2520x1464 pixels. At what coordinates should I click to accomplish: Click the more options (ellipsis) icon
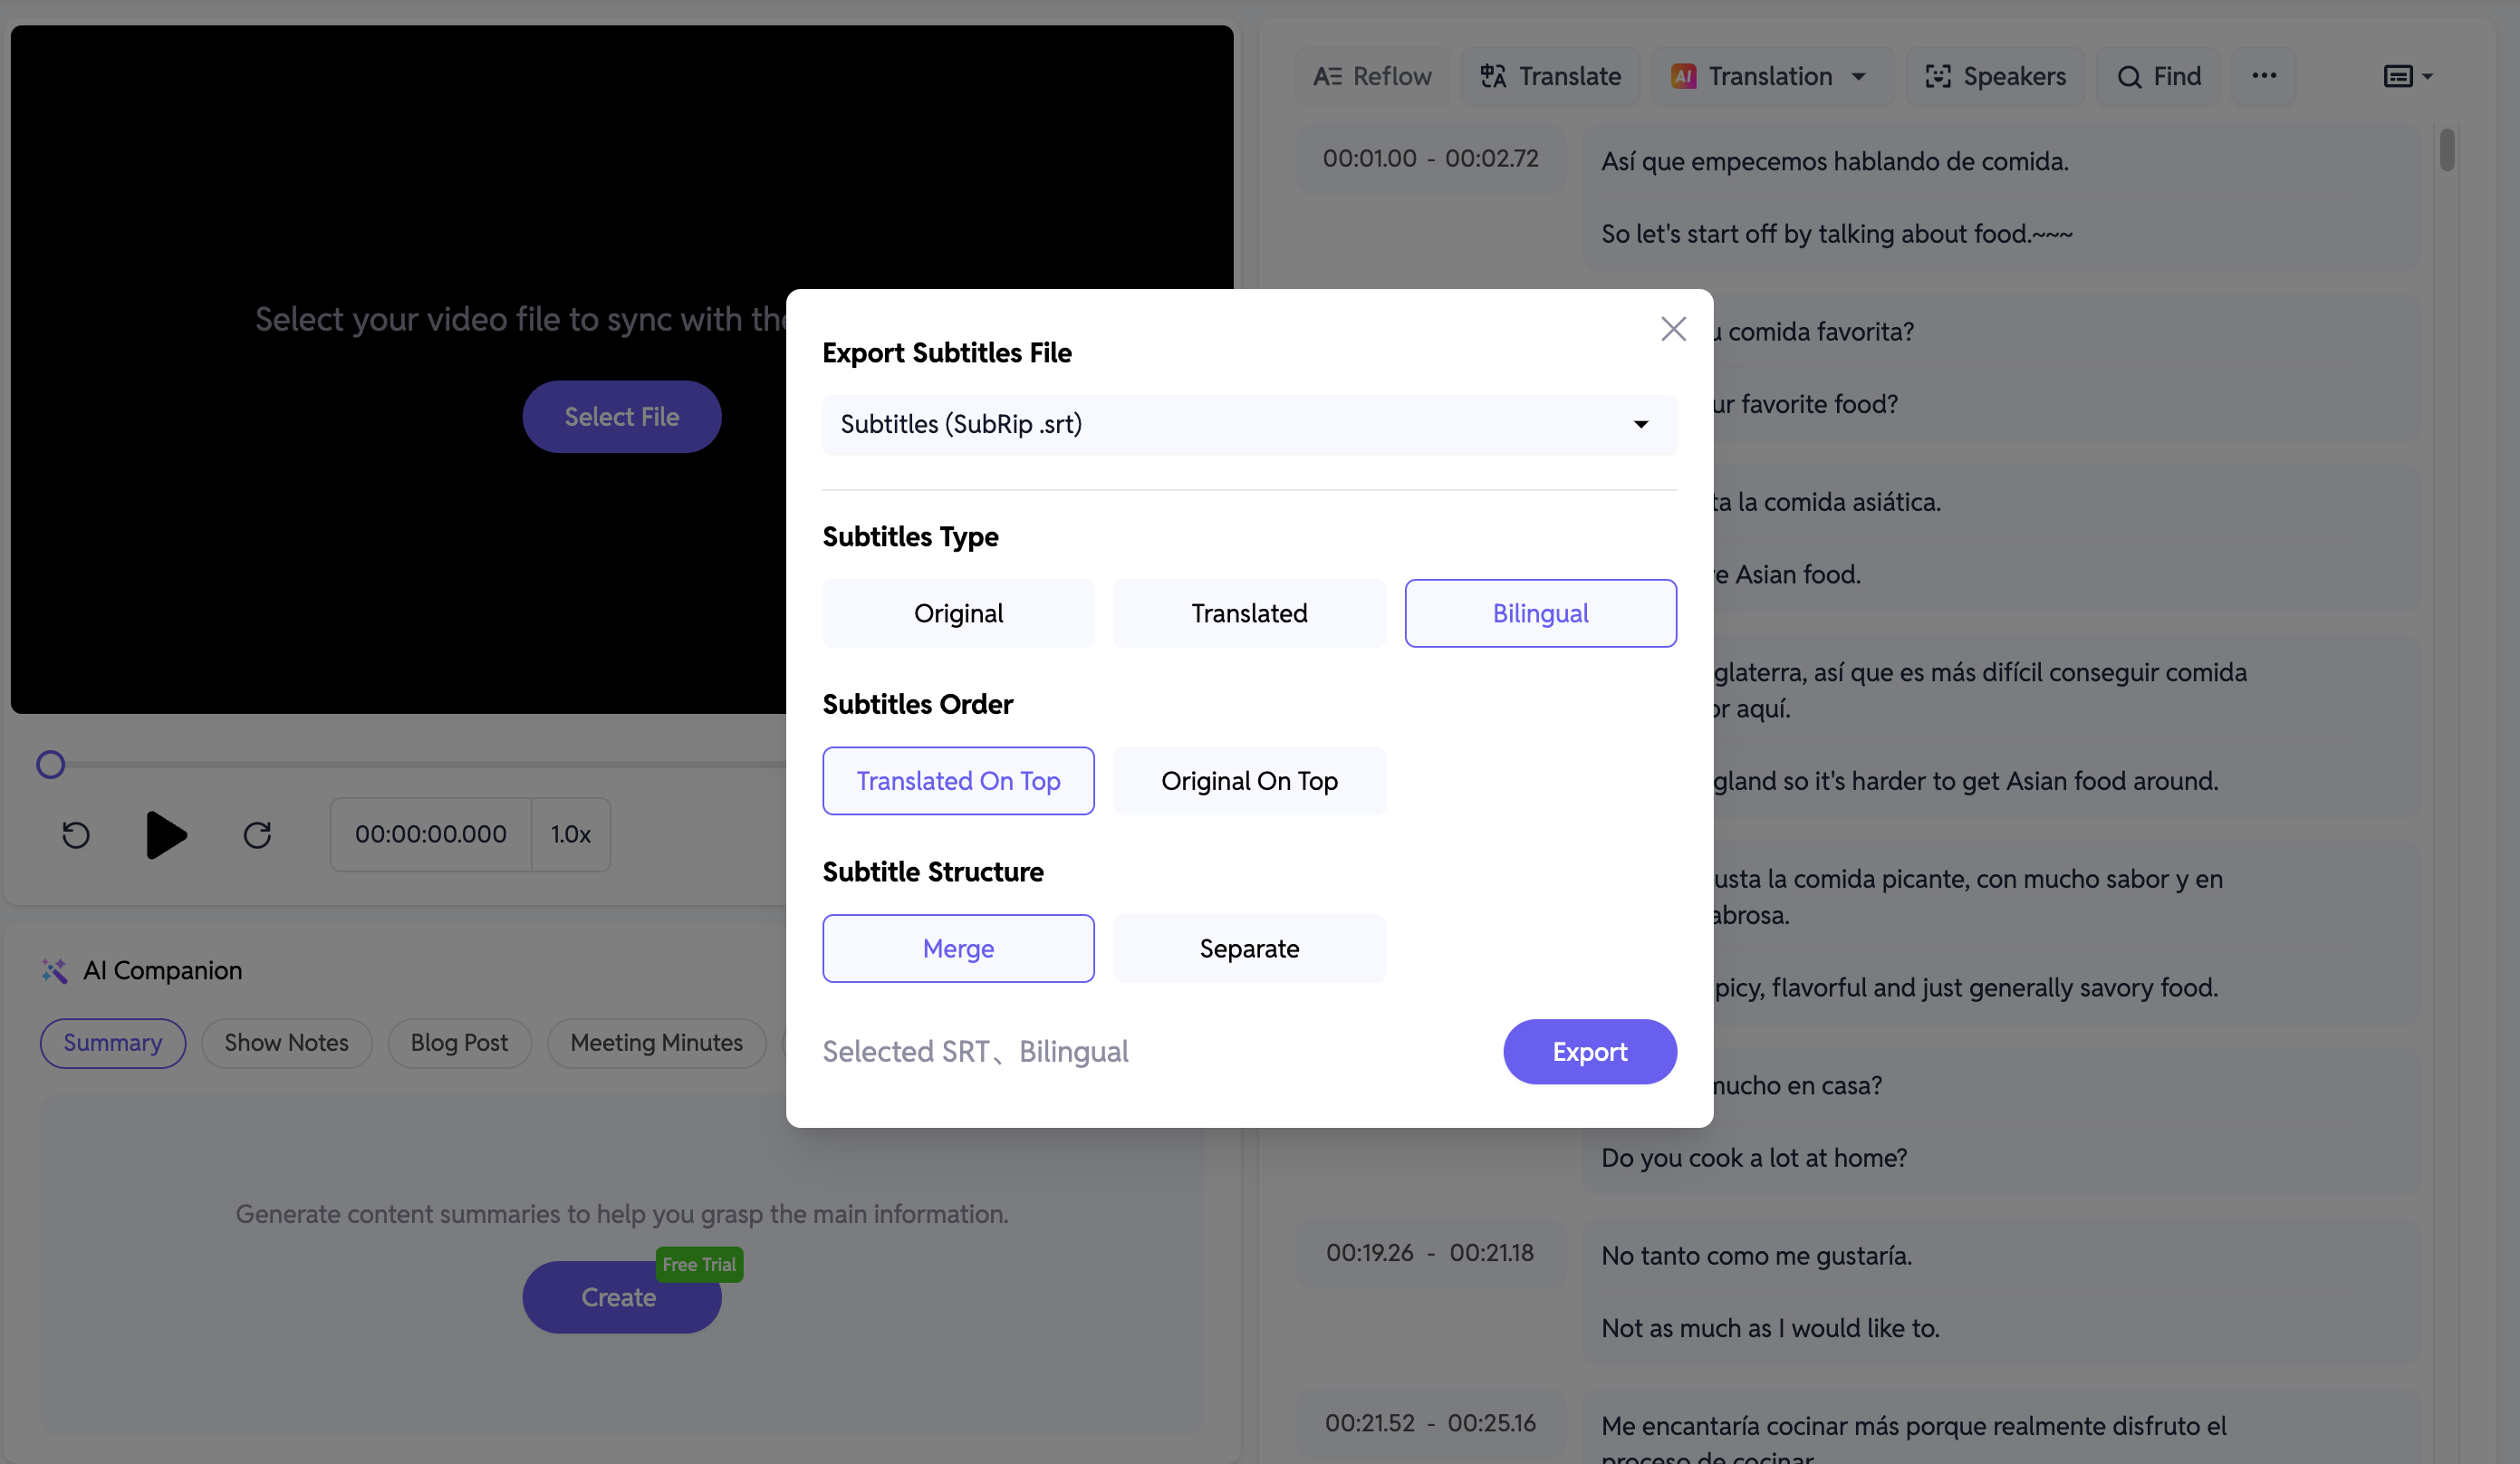click(x=2264, y=75)
